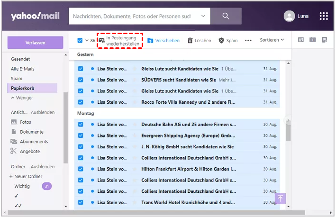335x217 pixels.
Task: Open the three-dot more actions menu
Action: 248,40
